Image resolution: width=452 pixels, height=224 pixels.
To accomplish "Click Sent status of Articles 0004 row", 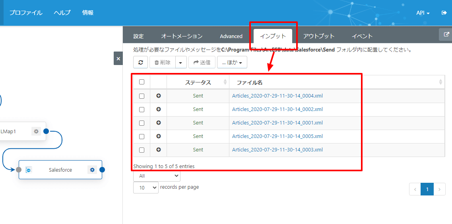I will click(x=198, y=96).
